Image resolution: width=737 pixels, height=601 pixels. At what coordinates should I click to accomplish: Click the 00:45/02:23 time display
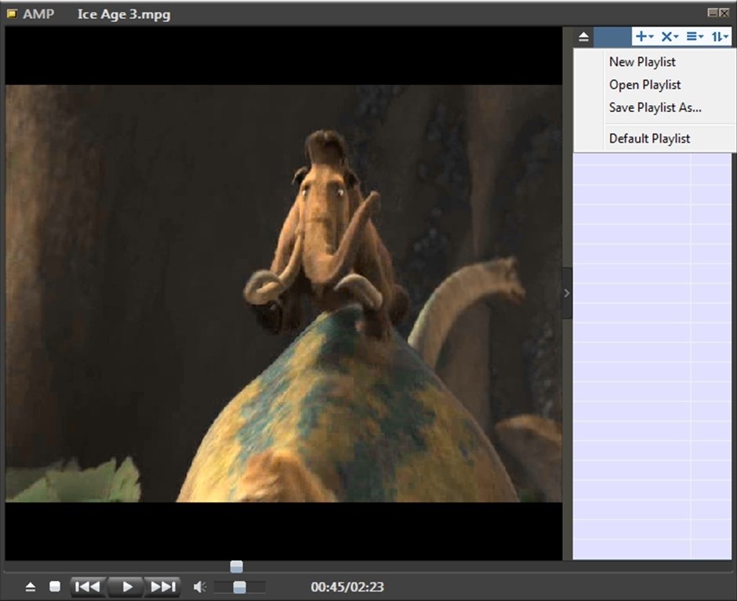(347, 587)
